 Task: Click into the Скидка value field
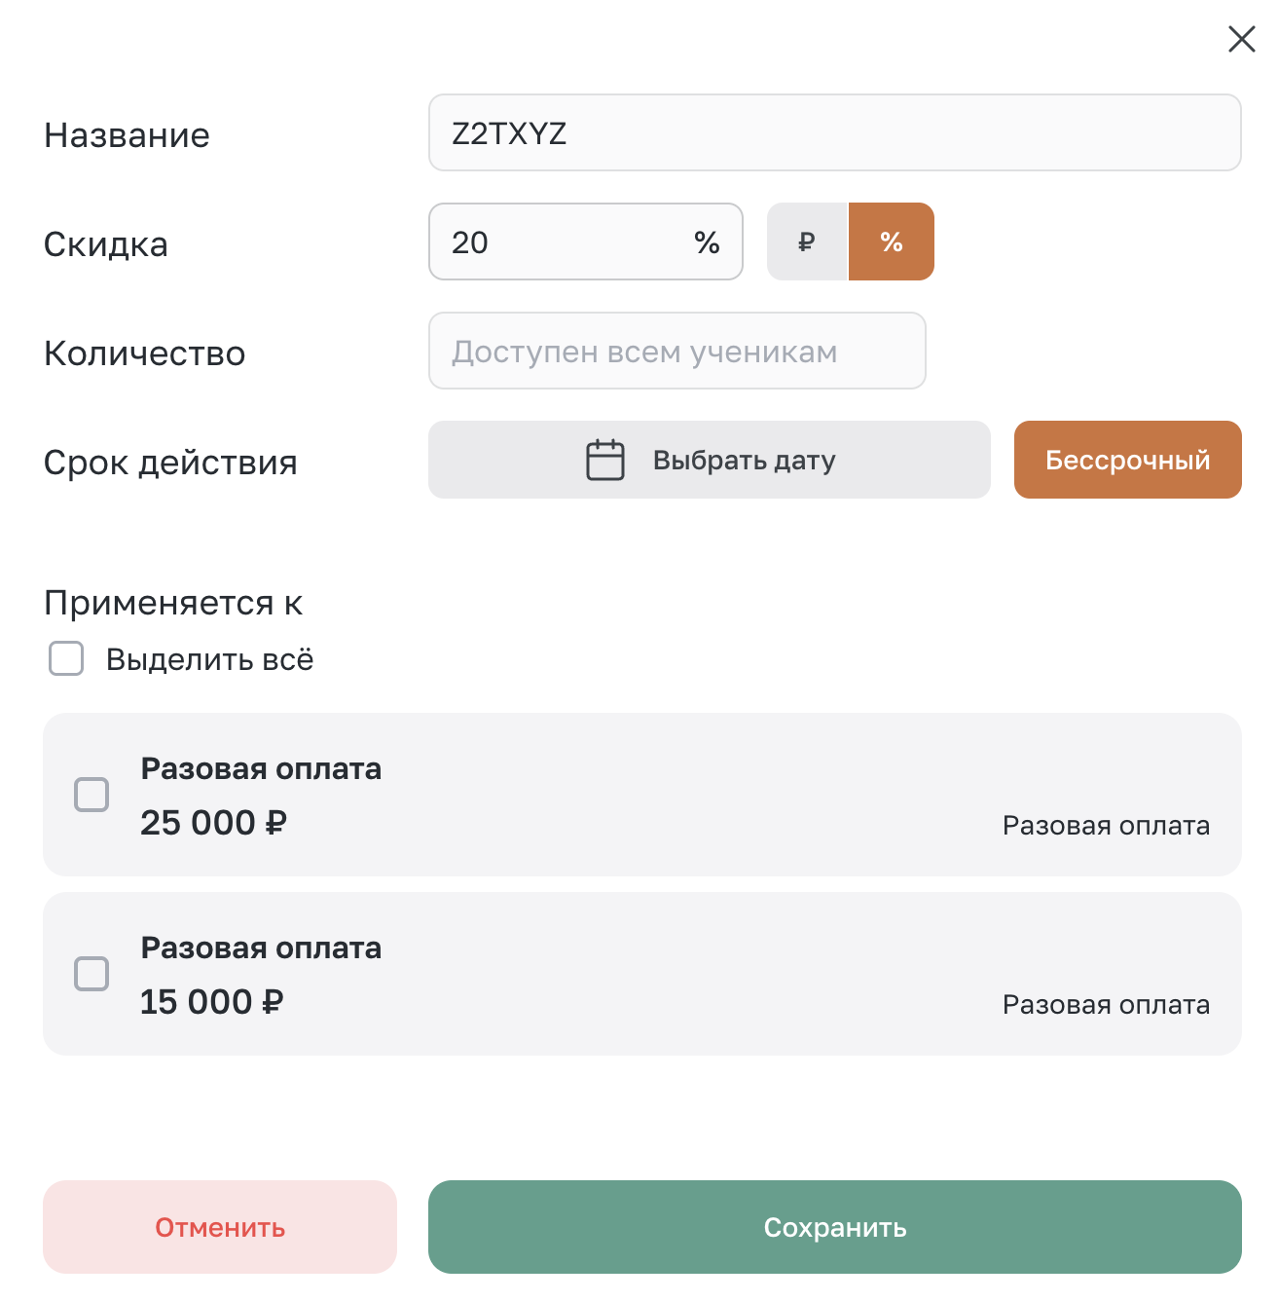coord(586,242)
